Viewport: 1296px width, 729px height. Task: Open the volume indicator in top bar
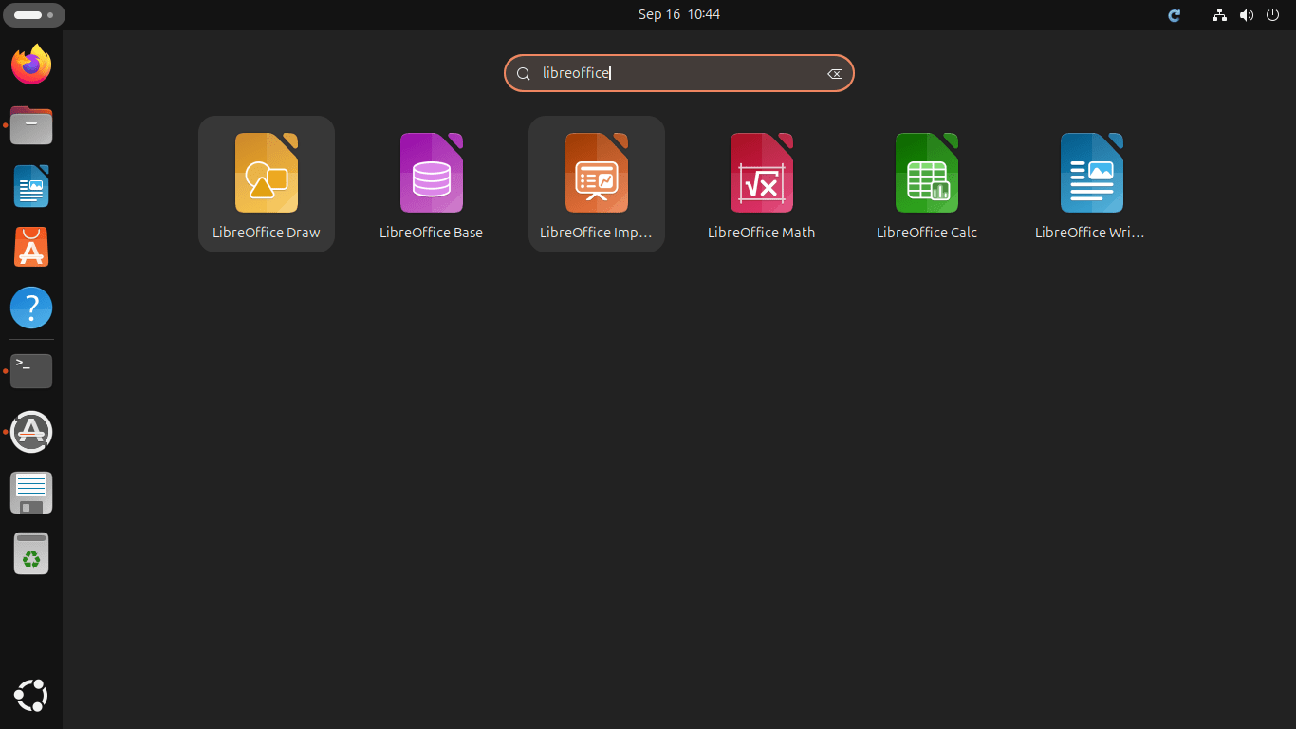(1247, 15)
